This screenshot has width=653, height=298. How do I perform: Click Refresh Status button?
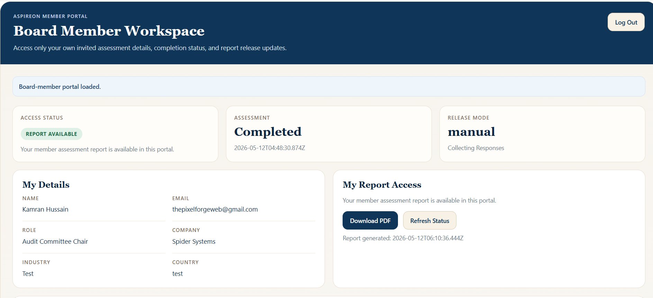(x=430, y=221)
